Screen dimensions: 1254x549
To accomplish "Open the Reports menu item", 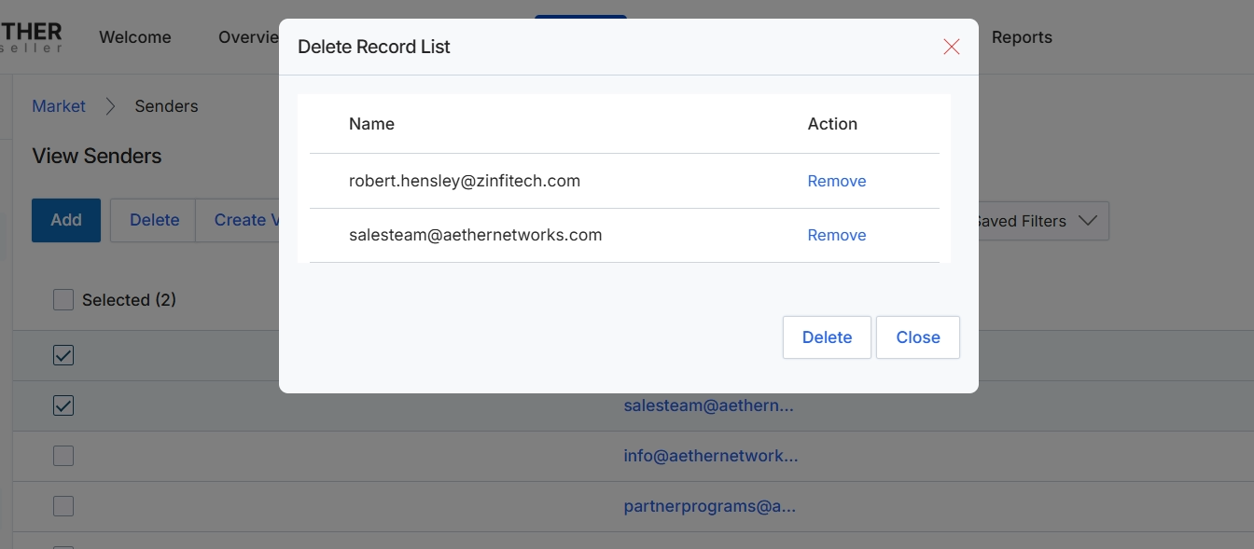I will [x=1022, y=37].
